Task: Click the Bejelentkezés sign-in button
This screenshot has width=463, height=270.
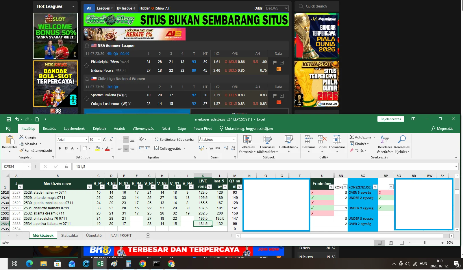Action: tap(390, 119)
